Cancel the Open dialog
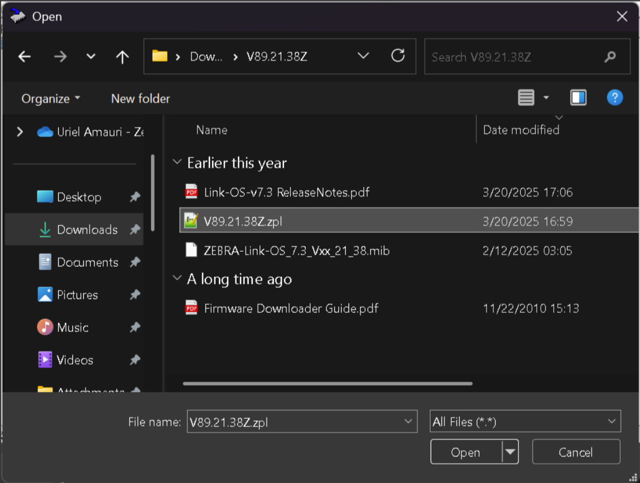Screen dimensions: 640x483 (x=576, y=452)
